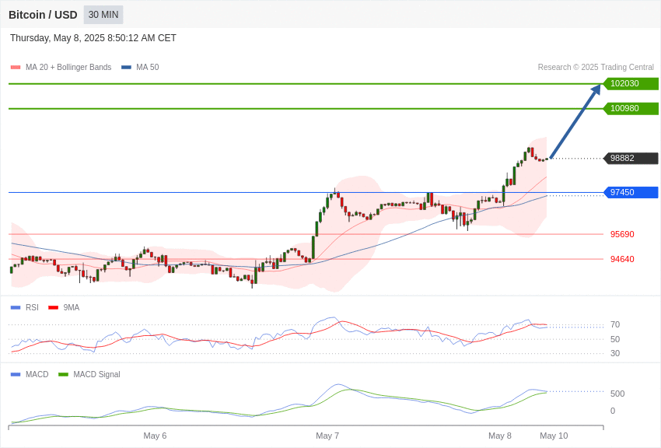Click the May 6 date axis label
Viewport: 661px width, 448px height.
point(155,436)
